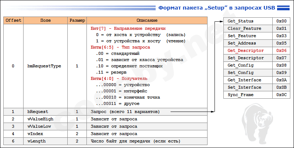Click the 0x0A code for Get_Interface
The width and height of the screenshot is (294, 148).
tap(281, 80)
